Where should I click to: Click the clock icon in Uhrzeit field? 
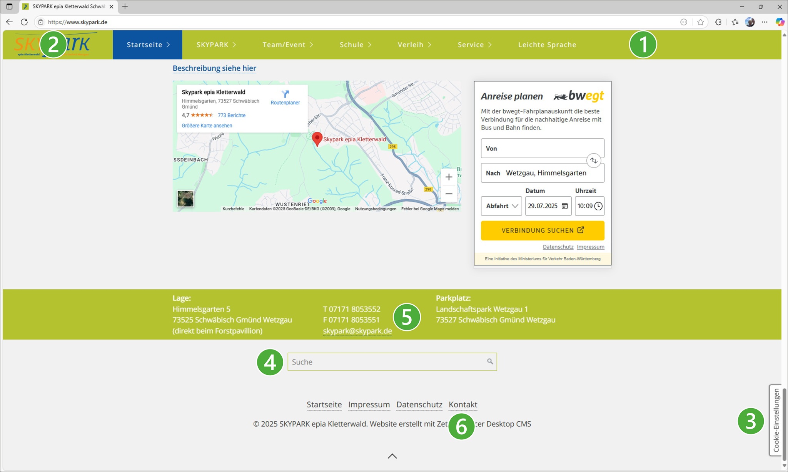click(x=598, y=206)
